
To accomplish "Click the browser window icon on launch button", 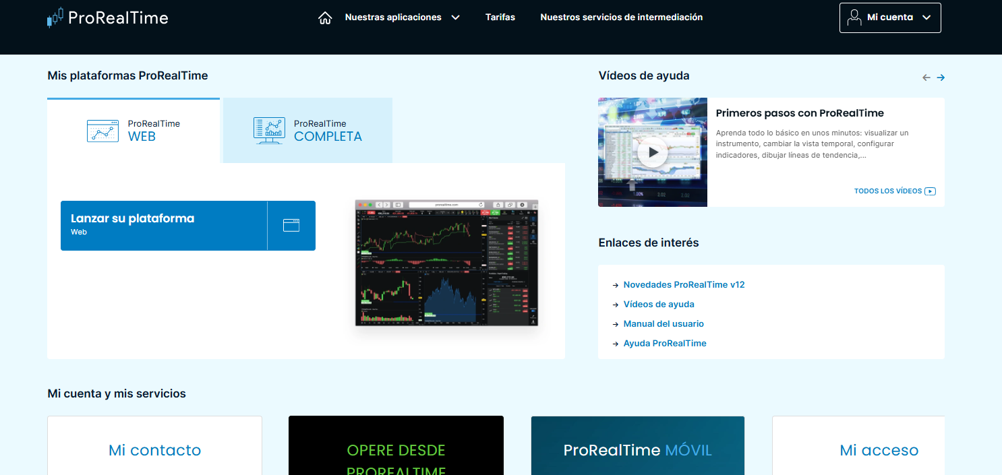I will [x=291, y=226].
